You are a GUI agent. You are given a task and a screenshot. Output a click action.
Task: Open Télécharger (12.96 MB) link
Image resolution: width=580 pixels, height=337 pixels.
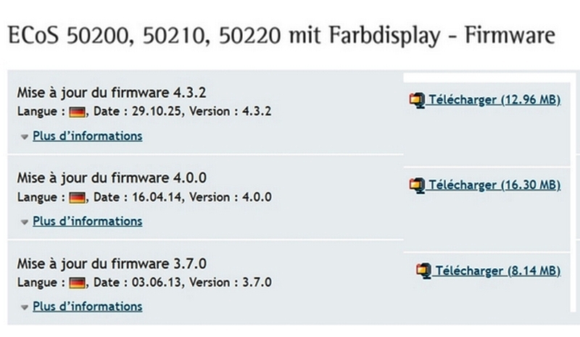494,99
